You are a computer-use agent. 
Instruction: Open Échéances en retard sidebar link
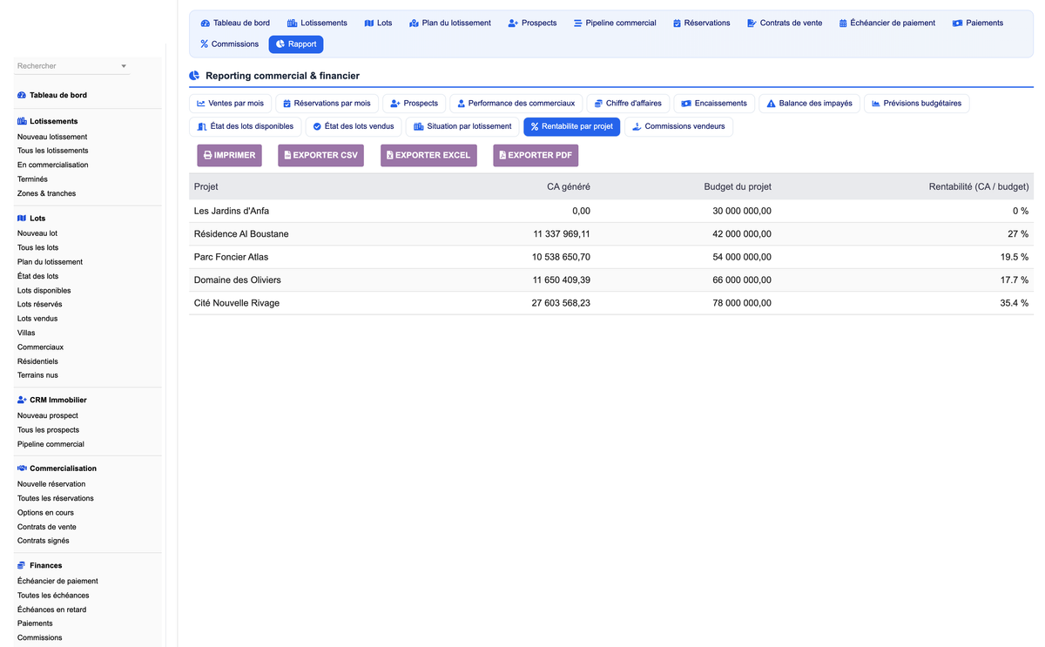(x=51, y=610)
